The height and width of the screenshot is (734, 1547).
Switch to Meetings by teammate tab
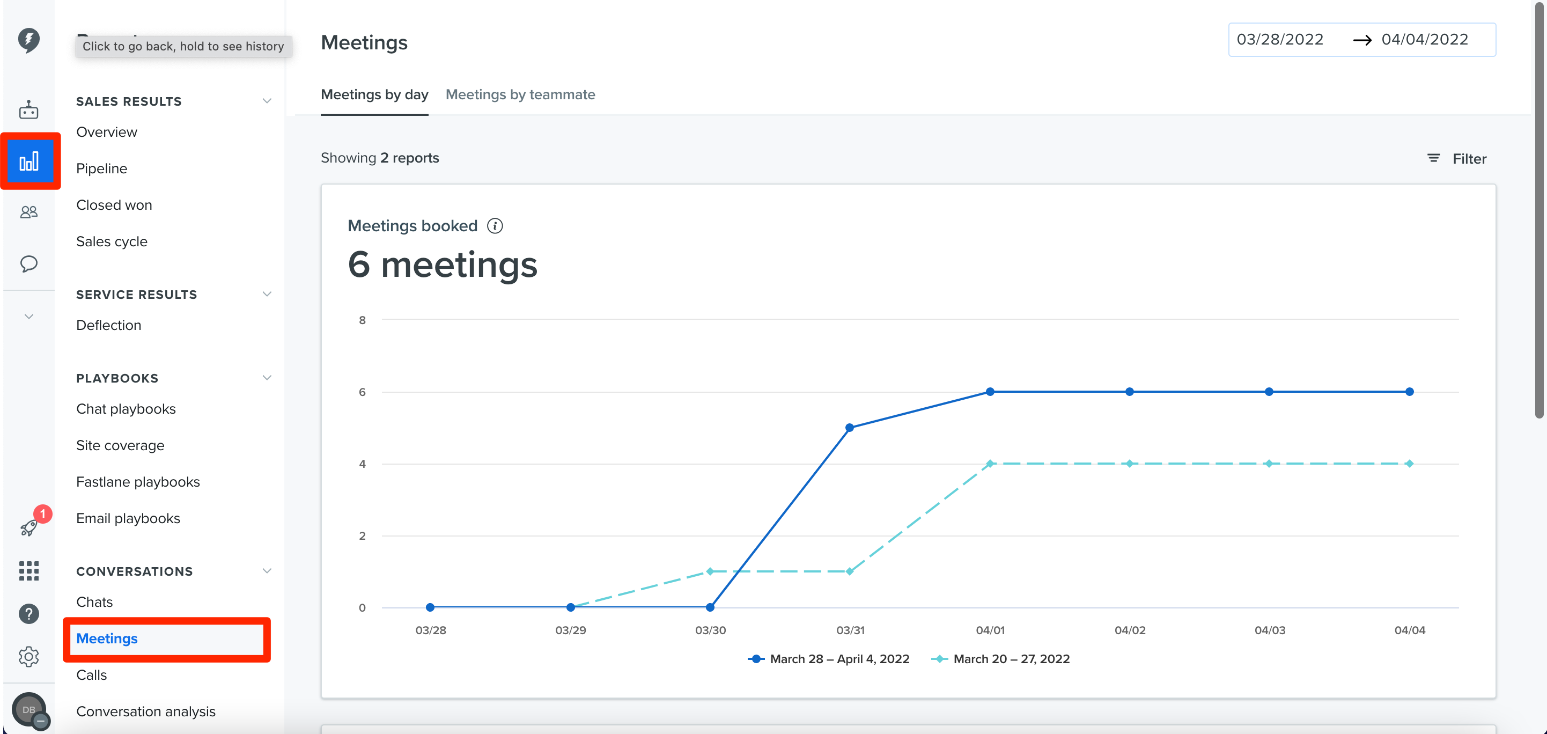[520, 94]
